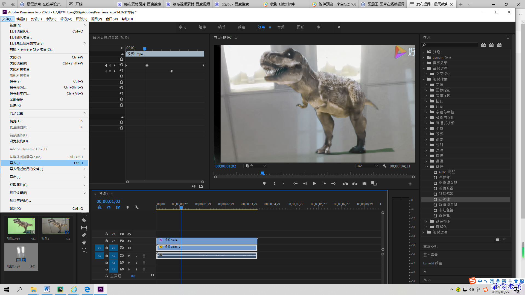Click timeline playhead handle

pos(181,208)
